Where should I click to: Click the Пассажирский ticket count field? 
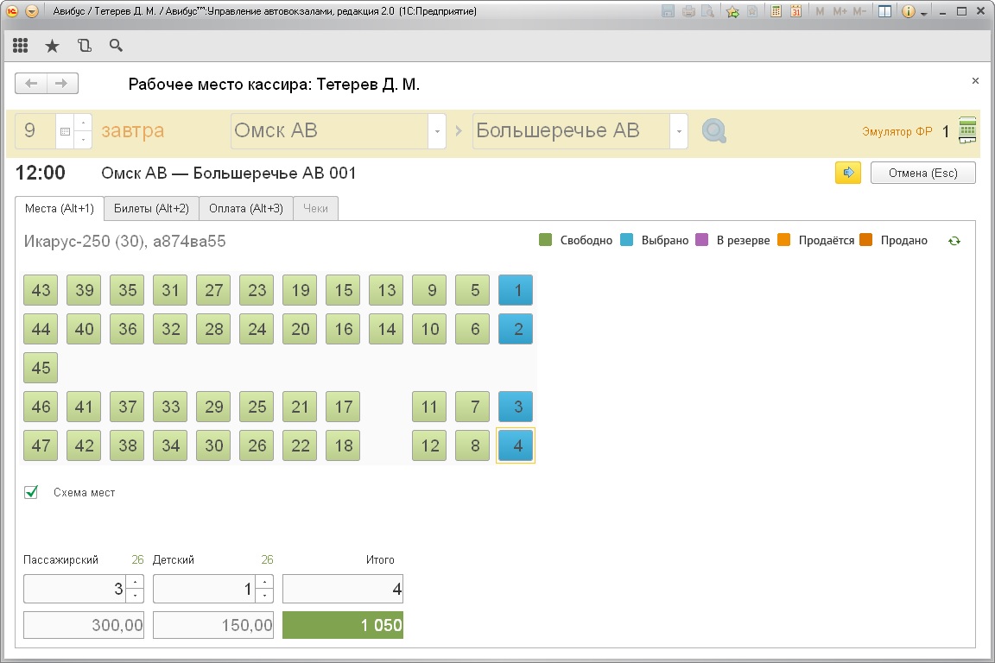click(x=75, y=590)
